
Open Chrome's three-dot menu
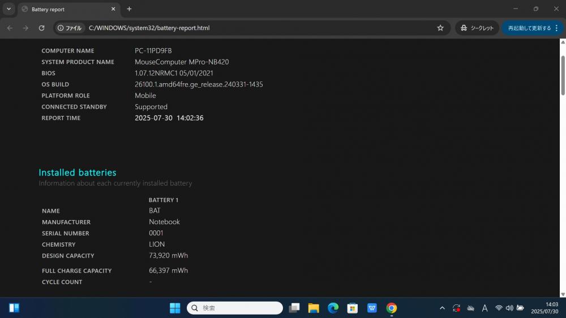pos(556,28)
